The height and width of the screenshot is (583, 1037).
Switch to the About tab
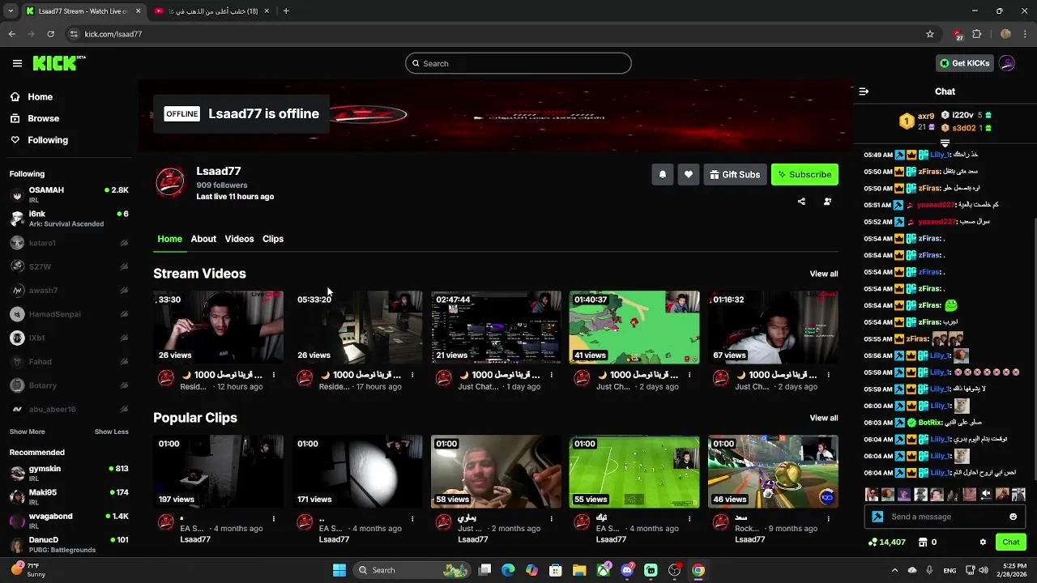(203, 239)
